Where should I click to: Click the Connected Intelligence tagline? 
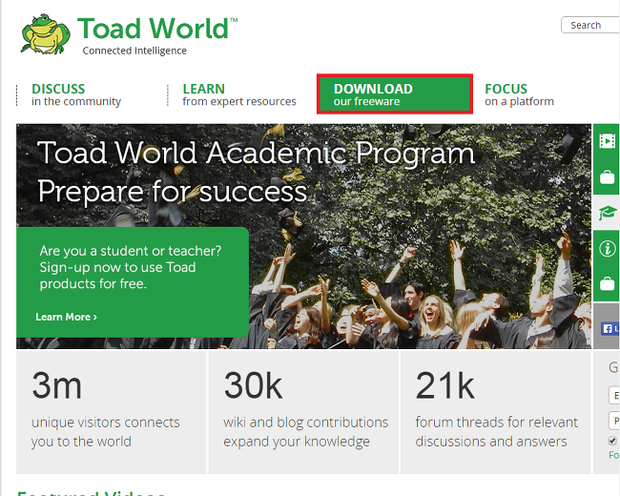click(134, 51)
